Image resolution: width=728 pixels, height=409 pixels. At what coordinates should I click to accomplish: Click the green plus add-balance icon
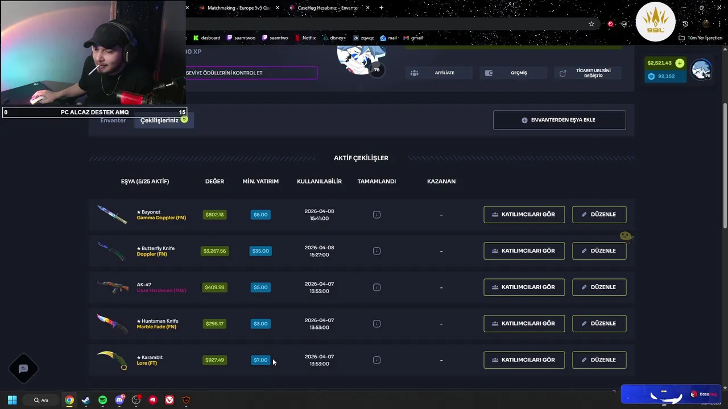click(x=680, y=63)
